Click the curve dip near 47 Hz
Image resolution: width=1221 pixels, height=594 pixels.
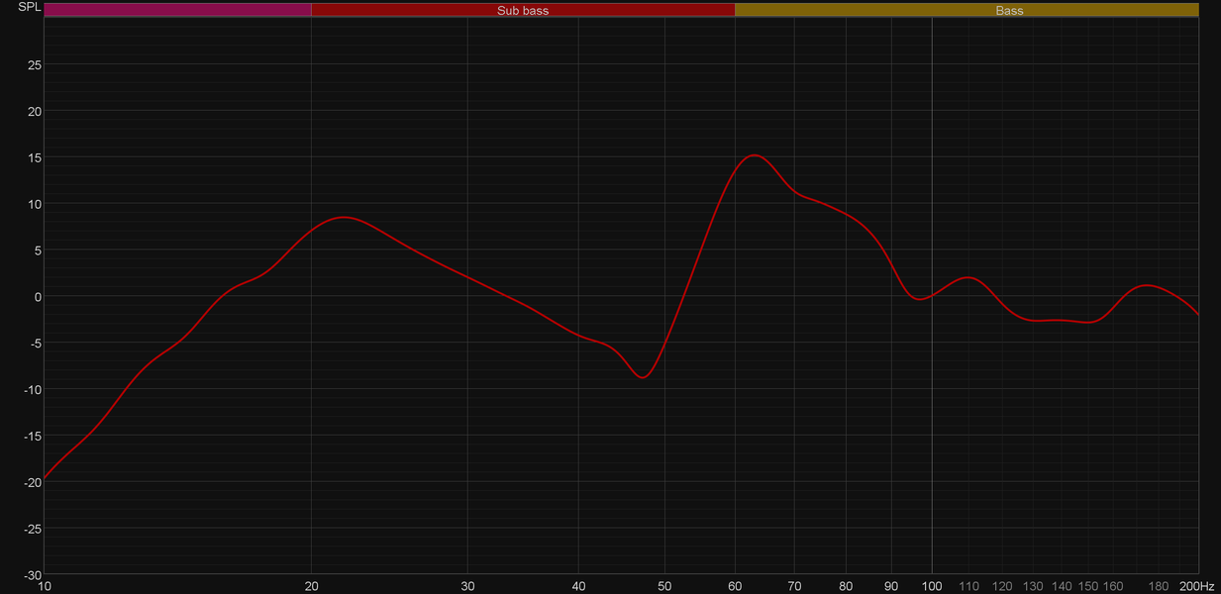point(643,377)
